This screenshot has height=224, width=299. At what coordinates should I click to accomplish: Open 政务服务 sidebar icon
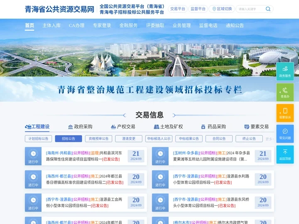(x=285, y=69)
